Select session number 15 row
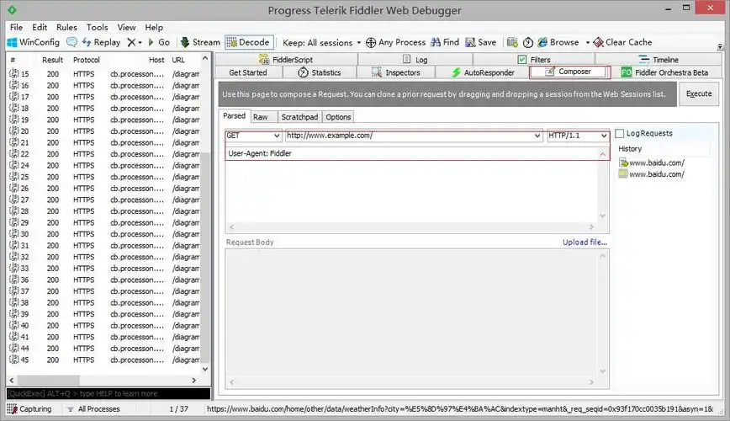The image size is (730, 421). [x=104, y=73]
